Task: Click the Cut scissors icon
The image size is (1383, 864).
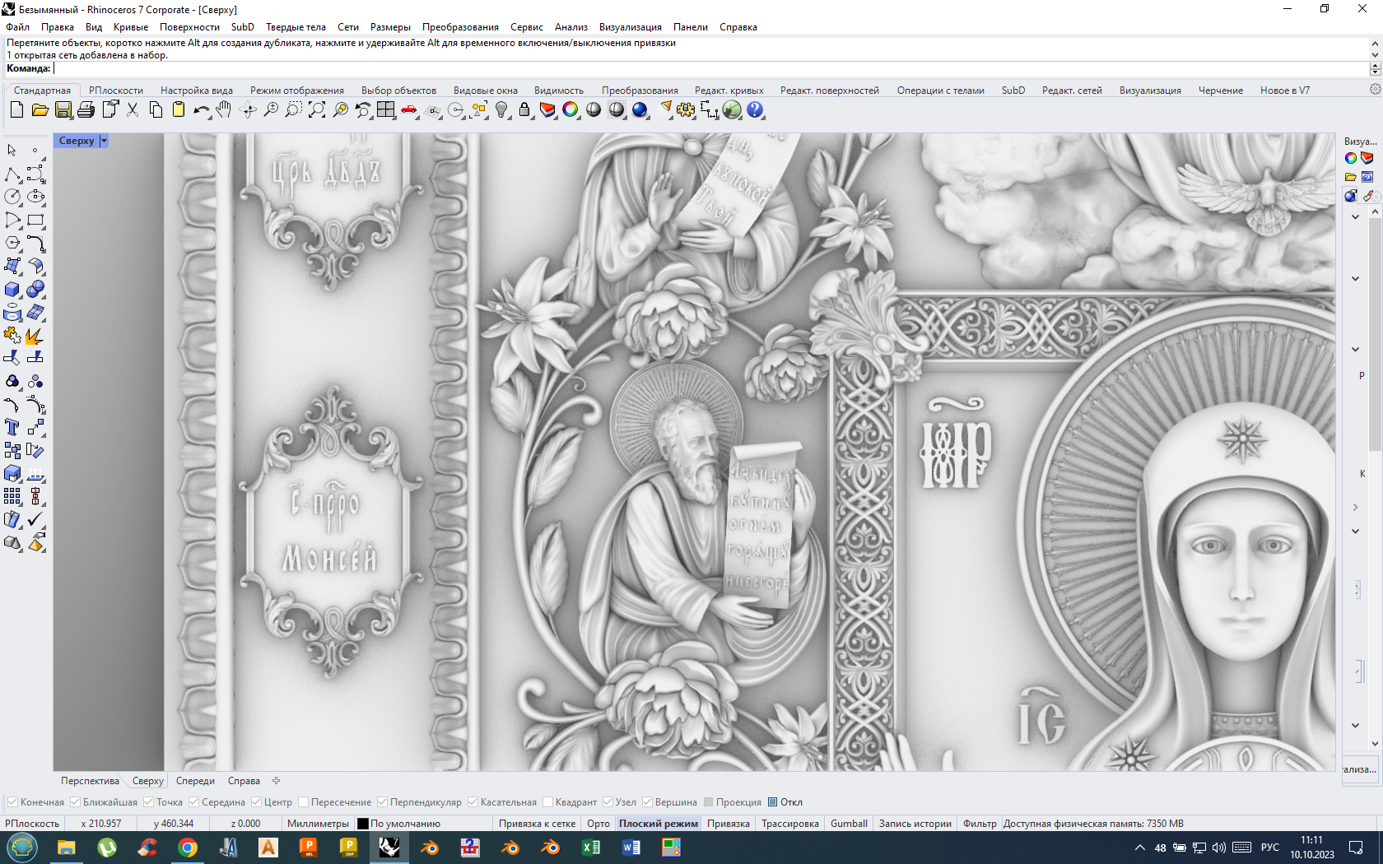Action: point(133,109)
